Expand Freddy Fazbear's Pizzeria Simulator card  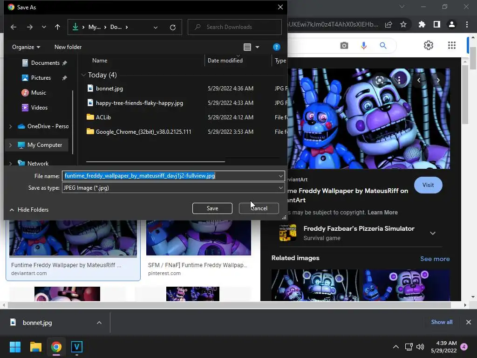(433, 233)
